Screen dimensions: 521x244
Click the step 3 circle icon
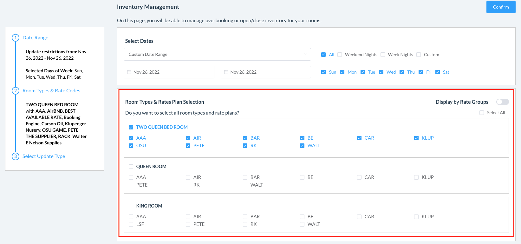pyautogui.click(x=16, y=156)
